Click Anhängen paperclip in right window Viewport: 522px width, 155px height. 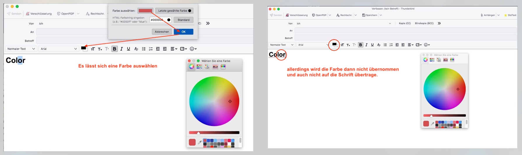click(488, 15)
